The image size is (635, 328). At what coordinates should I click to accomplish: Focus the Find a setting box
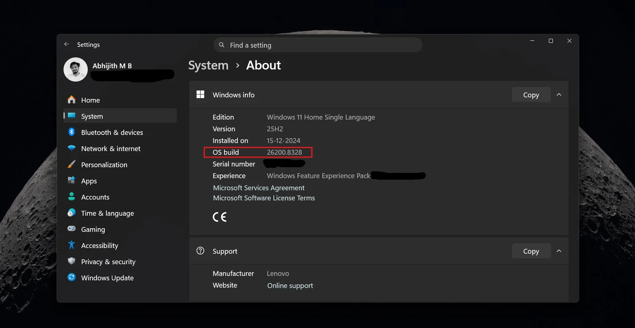point(318,45)
